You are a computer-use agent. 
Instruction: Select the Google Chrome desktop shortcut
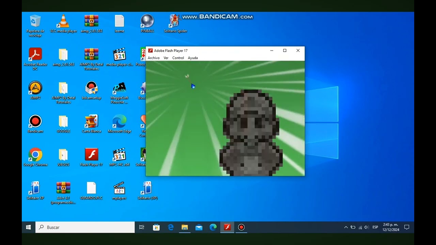(35, 157)
